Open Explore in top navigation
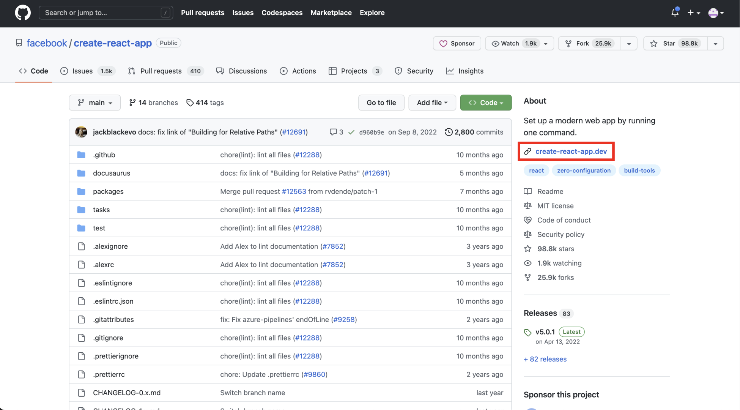Viewport: 740px width, 410px height. tap(372, 13)
